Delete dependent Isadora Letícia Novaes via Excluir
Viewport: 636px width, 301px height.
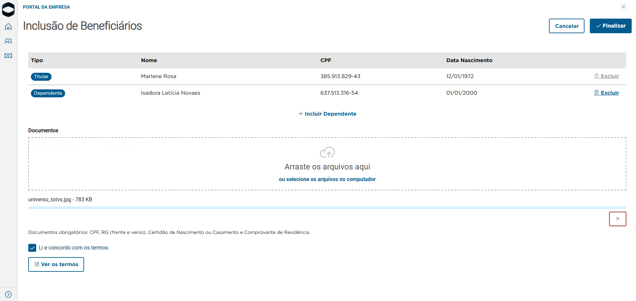607,93
